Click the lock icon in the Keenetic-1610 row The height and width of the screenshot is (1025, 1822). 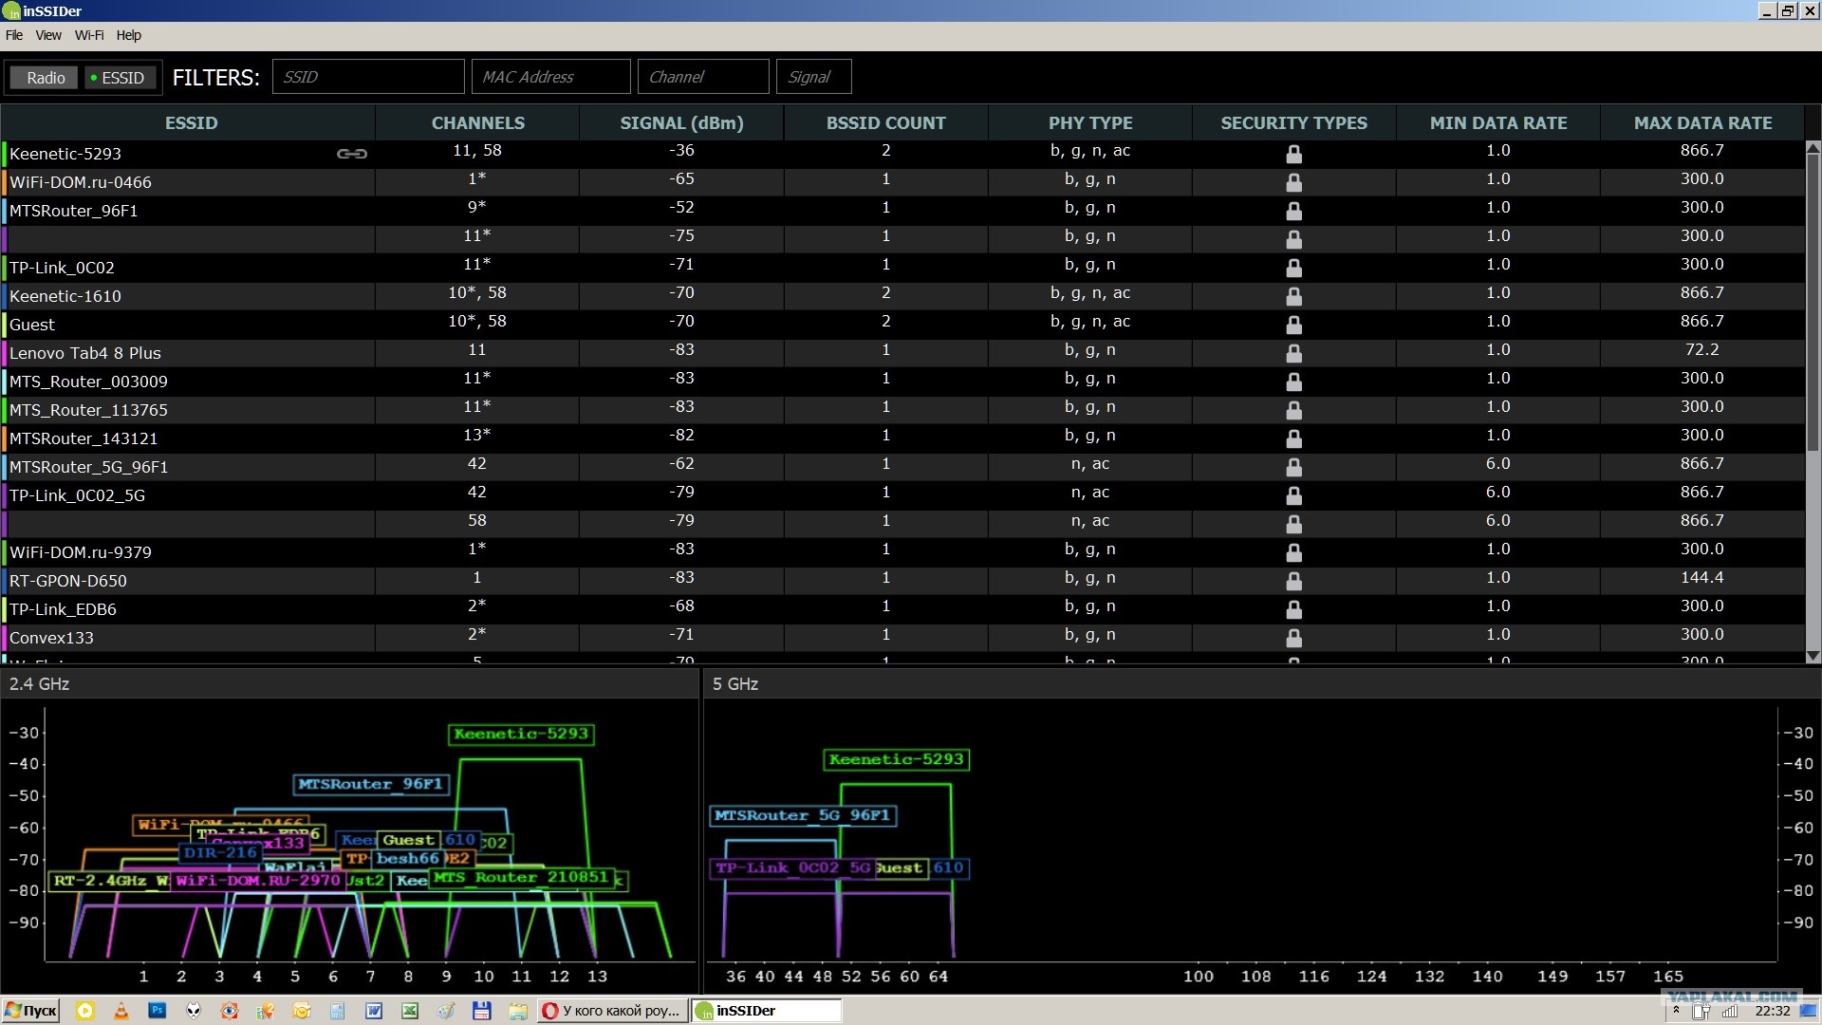point(1293,296)
